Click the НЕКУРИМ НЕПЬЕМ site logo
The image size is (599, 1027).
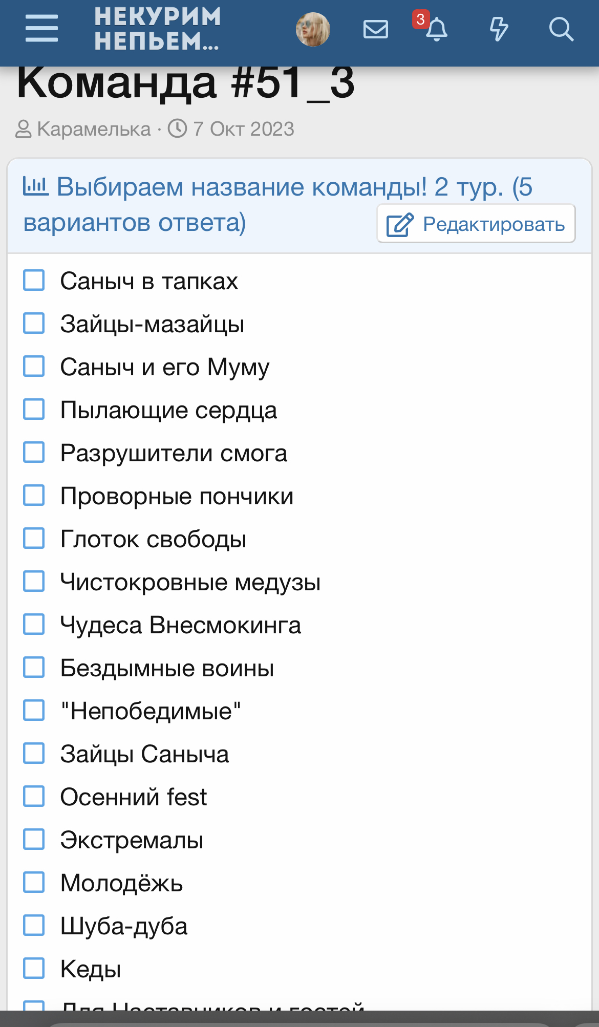coord(157,29)
